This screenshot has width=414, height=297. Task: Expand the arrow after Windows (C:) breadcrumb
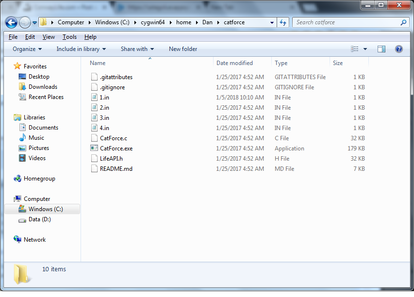pos(135,22)
